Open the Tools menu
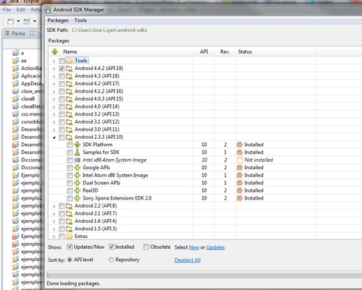362x290 pixels. pos(80,20)
